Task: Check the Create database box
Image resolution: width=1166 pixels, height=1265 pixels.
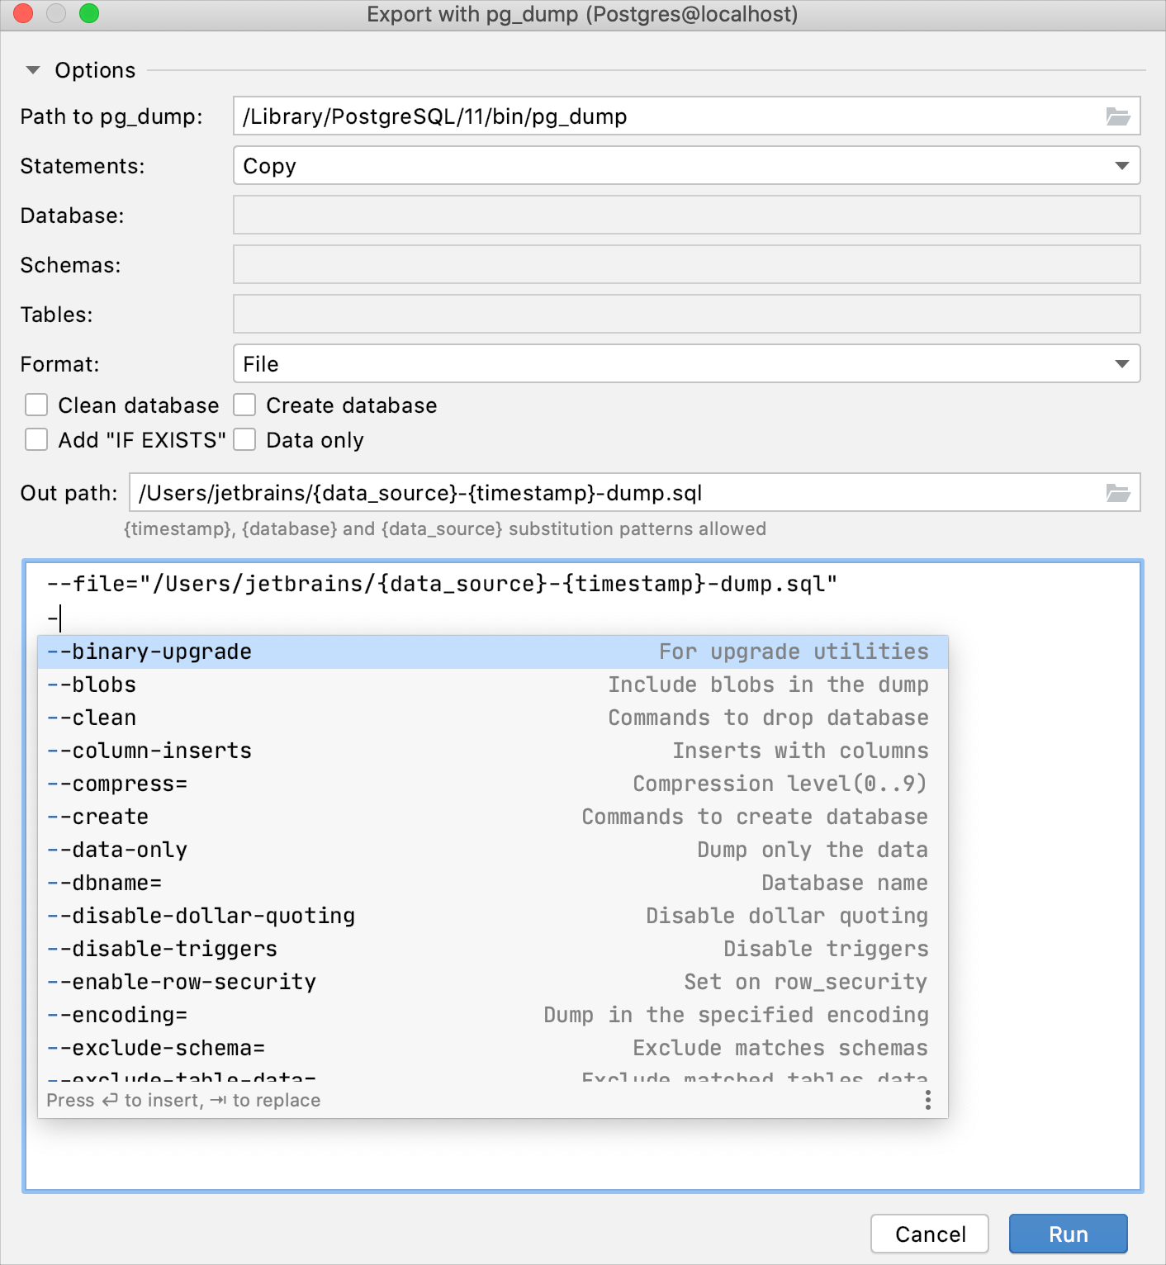Action: [x=244, y=405]
